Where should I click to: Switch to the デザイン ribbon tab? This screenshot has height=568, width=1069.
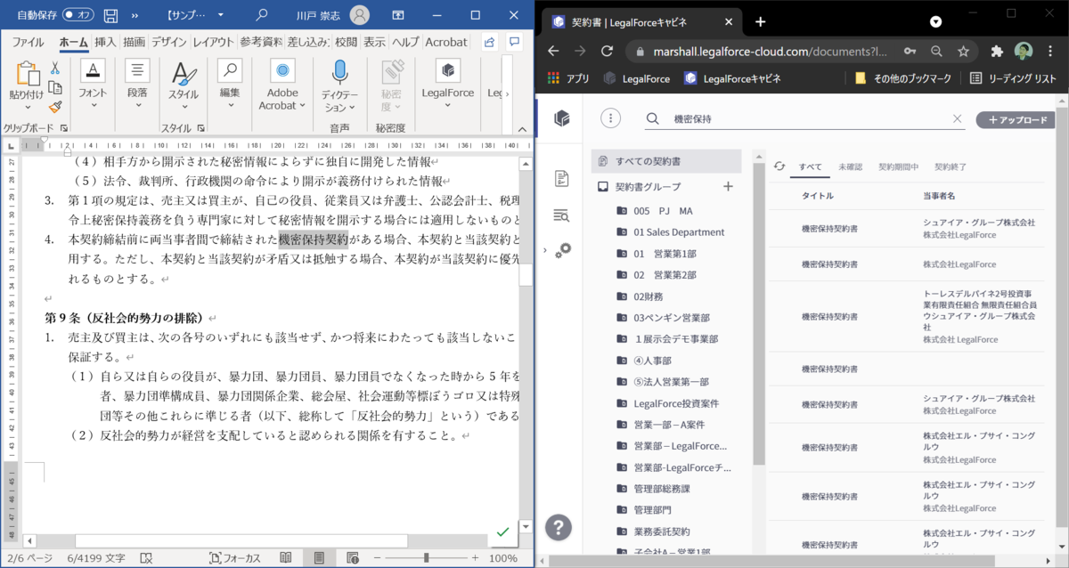tap(168, 42)
